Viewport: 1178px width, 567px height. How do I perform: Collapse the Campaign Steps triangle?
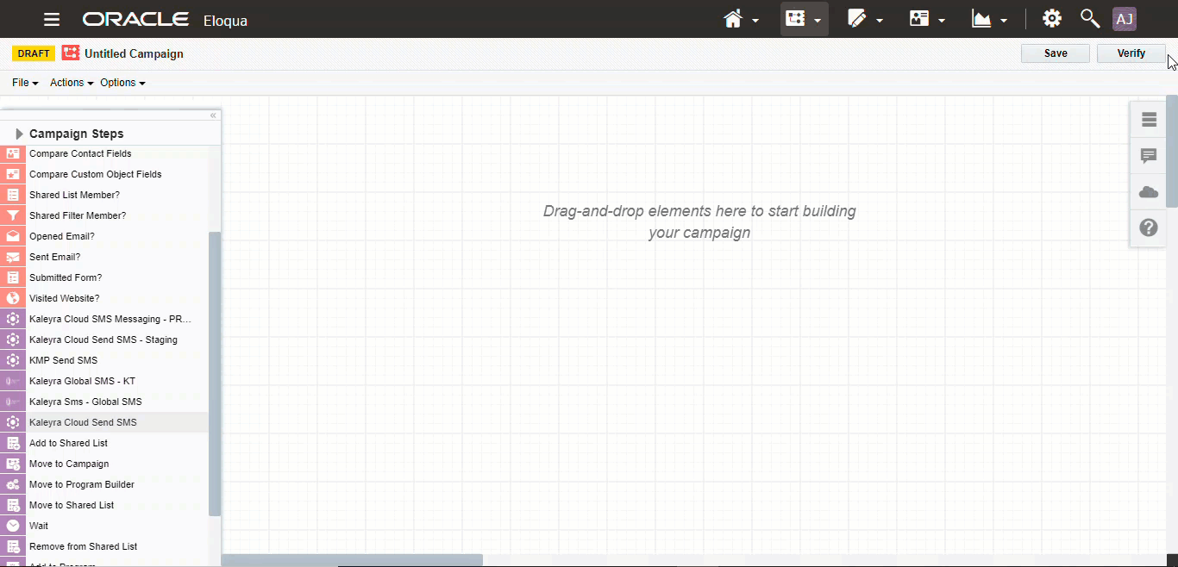coord(19,134)
